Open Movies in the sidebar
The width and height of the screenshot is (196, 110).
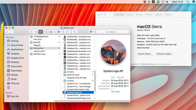click(13, 75)
